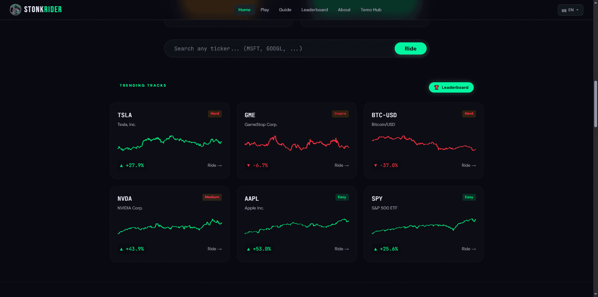
Task: Click the scrollbar down arrow
Action: 596,294
